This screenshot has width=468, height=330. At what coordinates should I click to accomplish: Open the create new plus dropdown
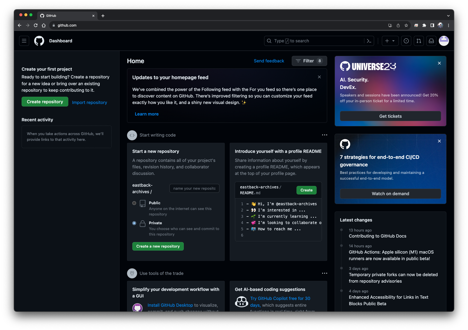tap(390, 41)
